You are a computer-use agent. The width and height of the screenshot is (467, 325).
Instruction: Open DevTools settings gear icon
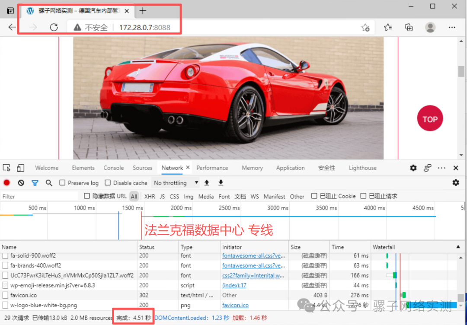click(413, 168)
